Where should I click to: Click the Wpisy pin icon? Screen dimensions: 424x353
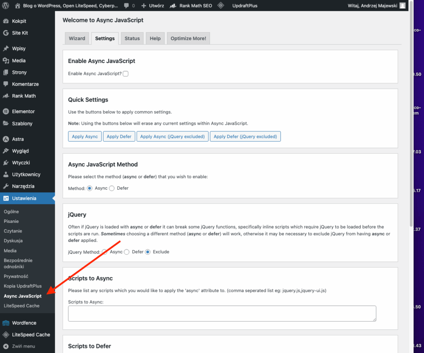click(6, 48)
